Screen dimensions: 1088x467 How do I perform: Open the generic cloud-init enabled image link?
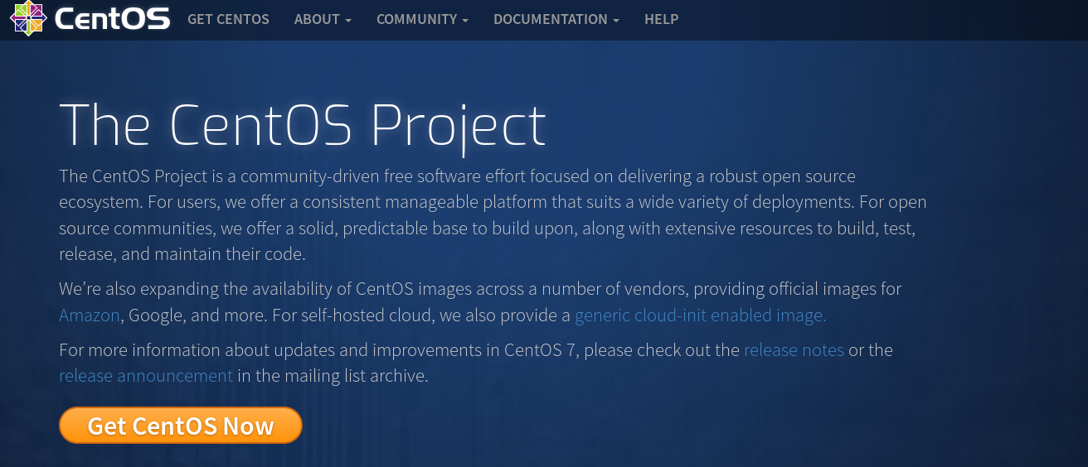(701, 315)
